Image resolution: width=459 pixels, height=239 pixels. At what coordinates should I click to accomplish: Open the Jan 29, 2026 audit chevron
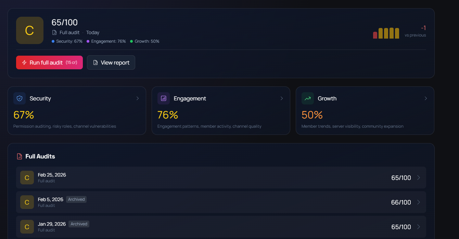pyautogui.click(x=418, y=227)
